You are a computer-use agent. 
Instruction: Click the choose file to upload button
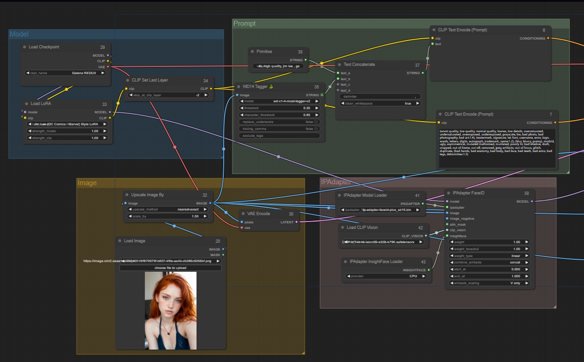[x=170, y=268]
